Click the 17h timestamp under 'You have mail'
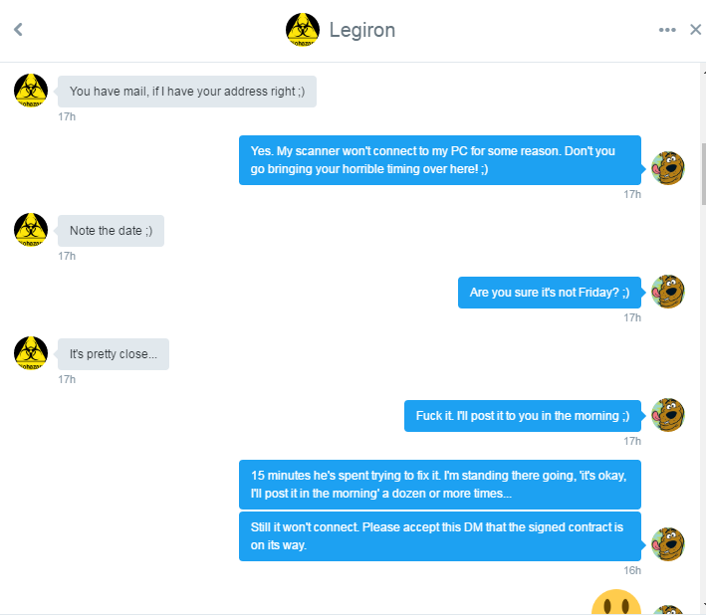Screen dimensions: 706x615 click(x=67, y=117)
